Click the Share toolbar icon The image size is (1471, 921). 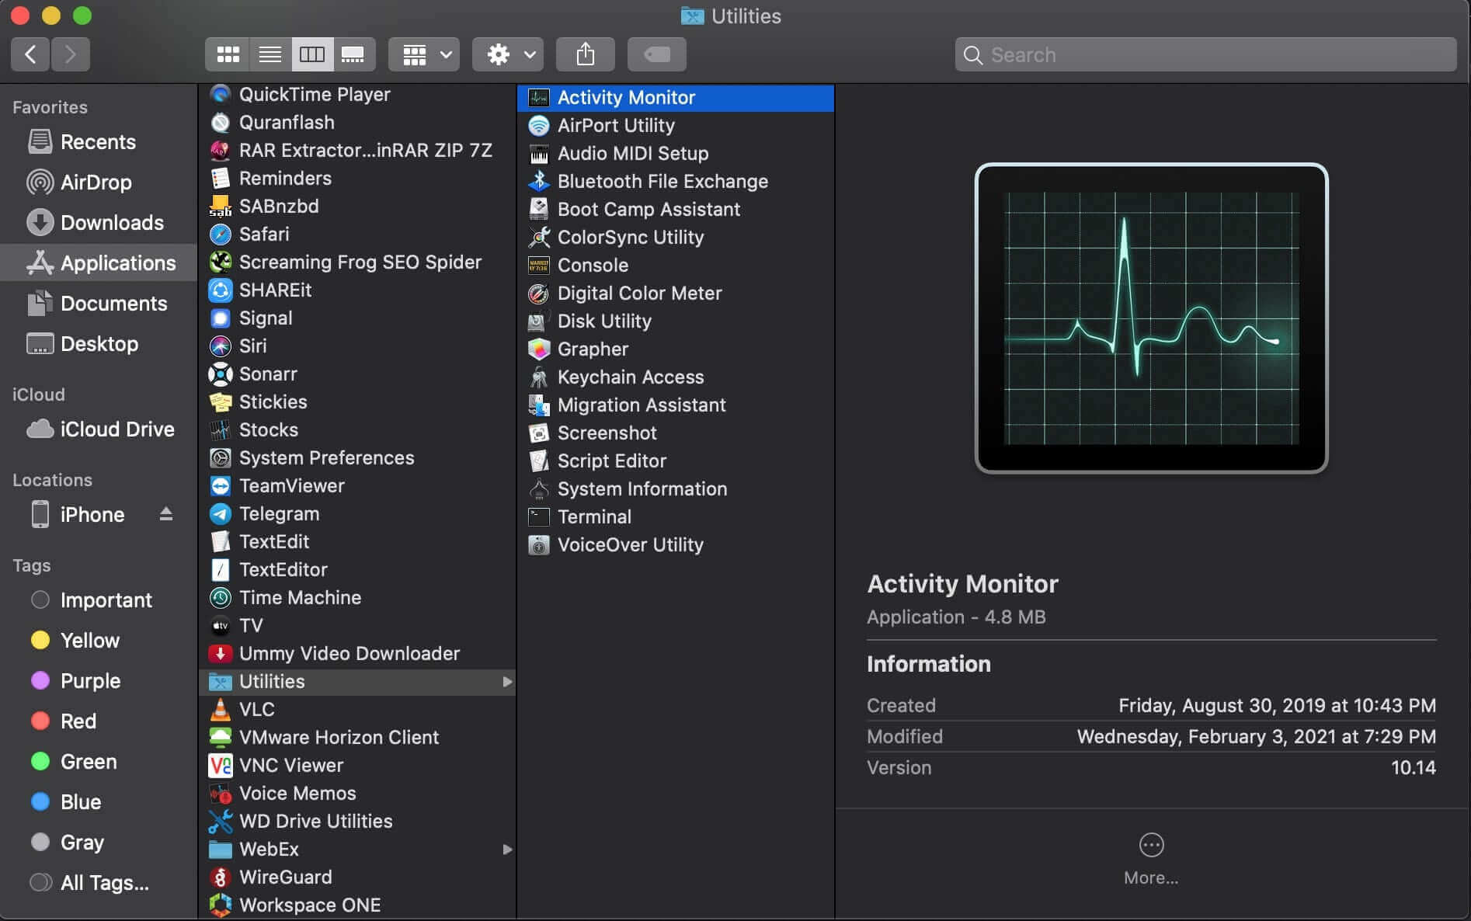pyautogui.click(x=586, y=54)
